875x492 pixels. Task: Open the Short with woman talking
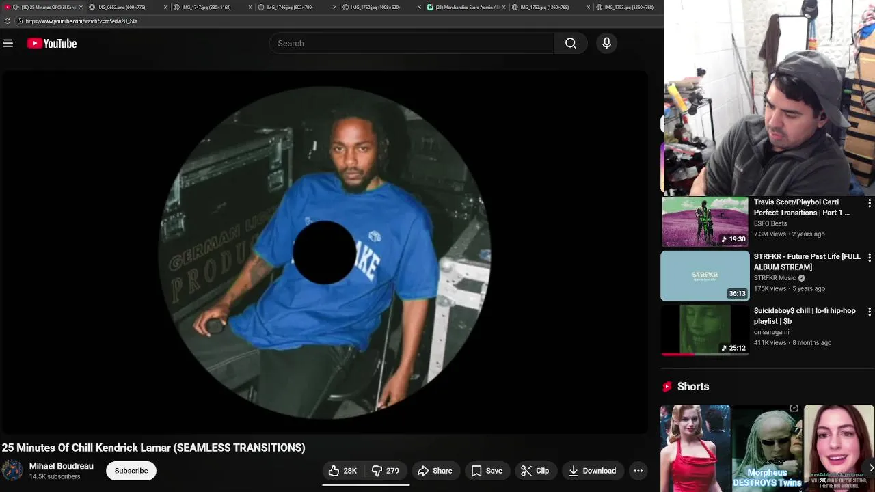(x=839, y=448)
